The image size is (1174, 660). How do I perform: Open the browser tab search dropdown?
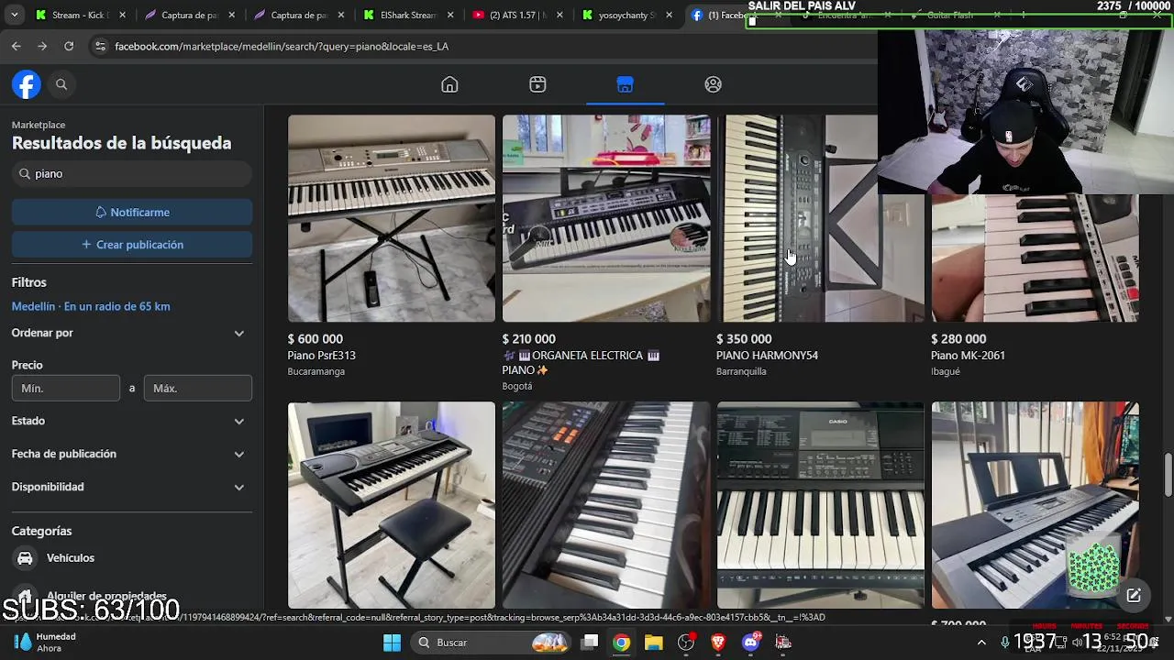(x=15, y=15)
